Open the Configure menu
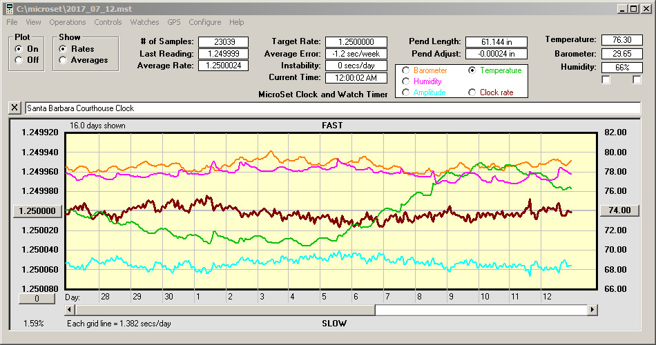This screenshot has width=656, height=345. click(204, 22)
